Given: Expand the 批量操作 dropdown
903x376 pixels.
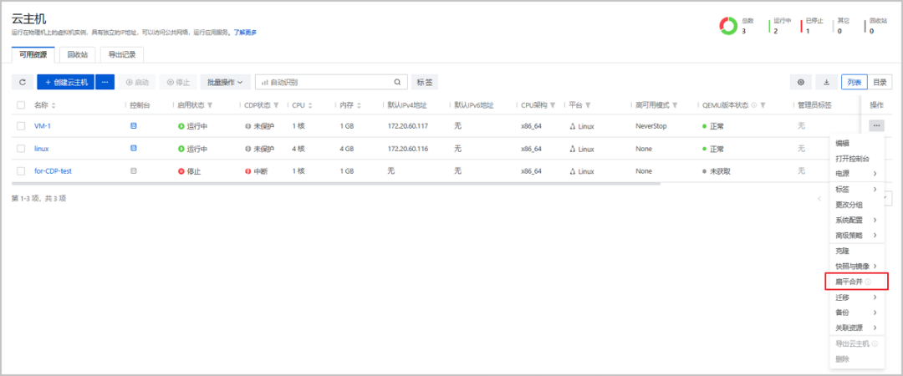Looking at the screenshot, I should 224,82.
